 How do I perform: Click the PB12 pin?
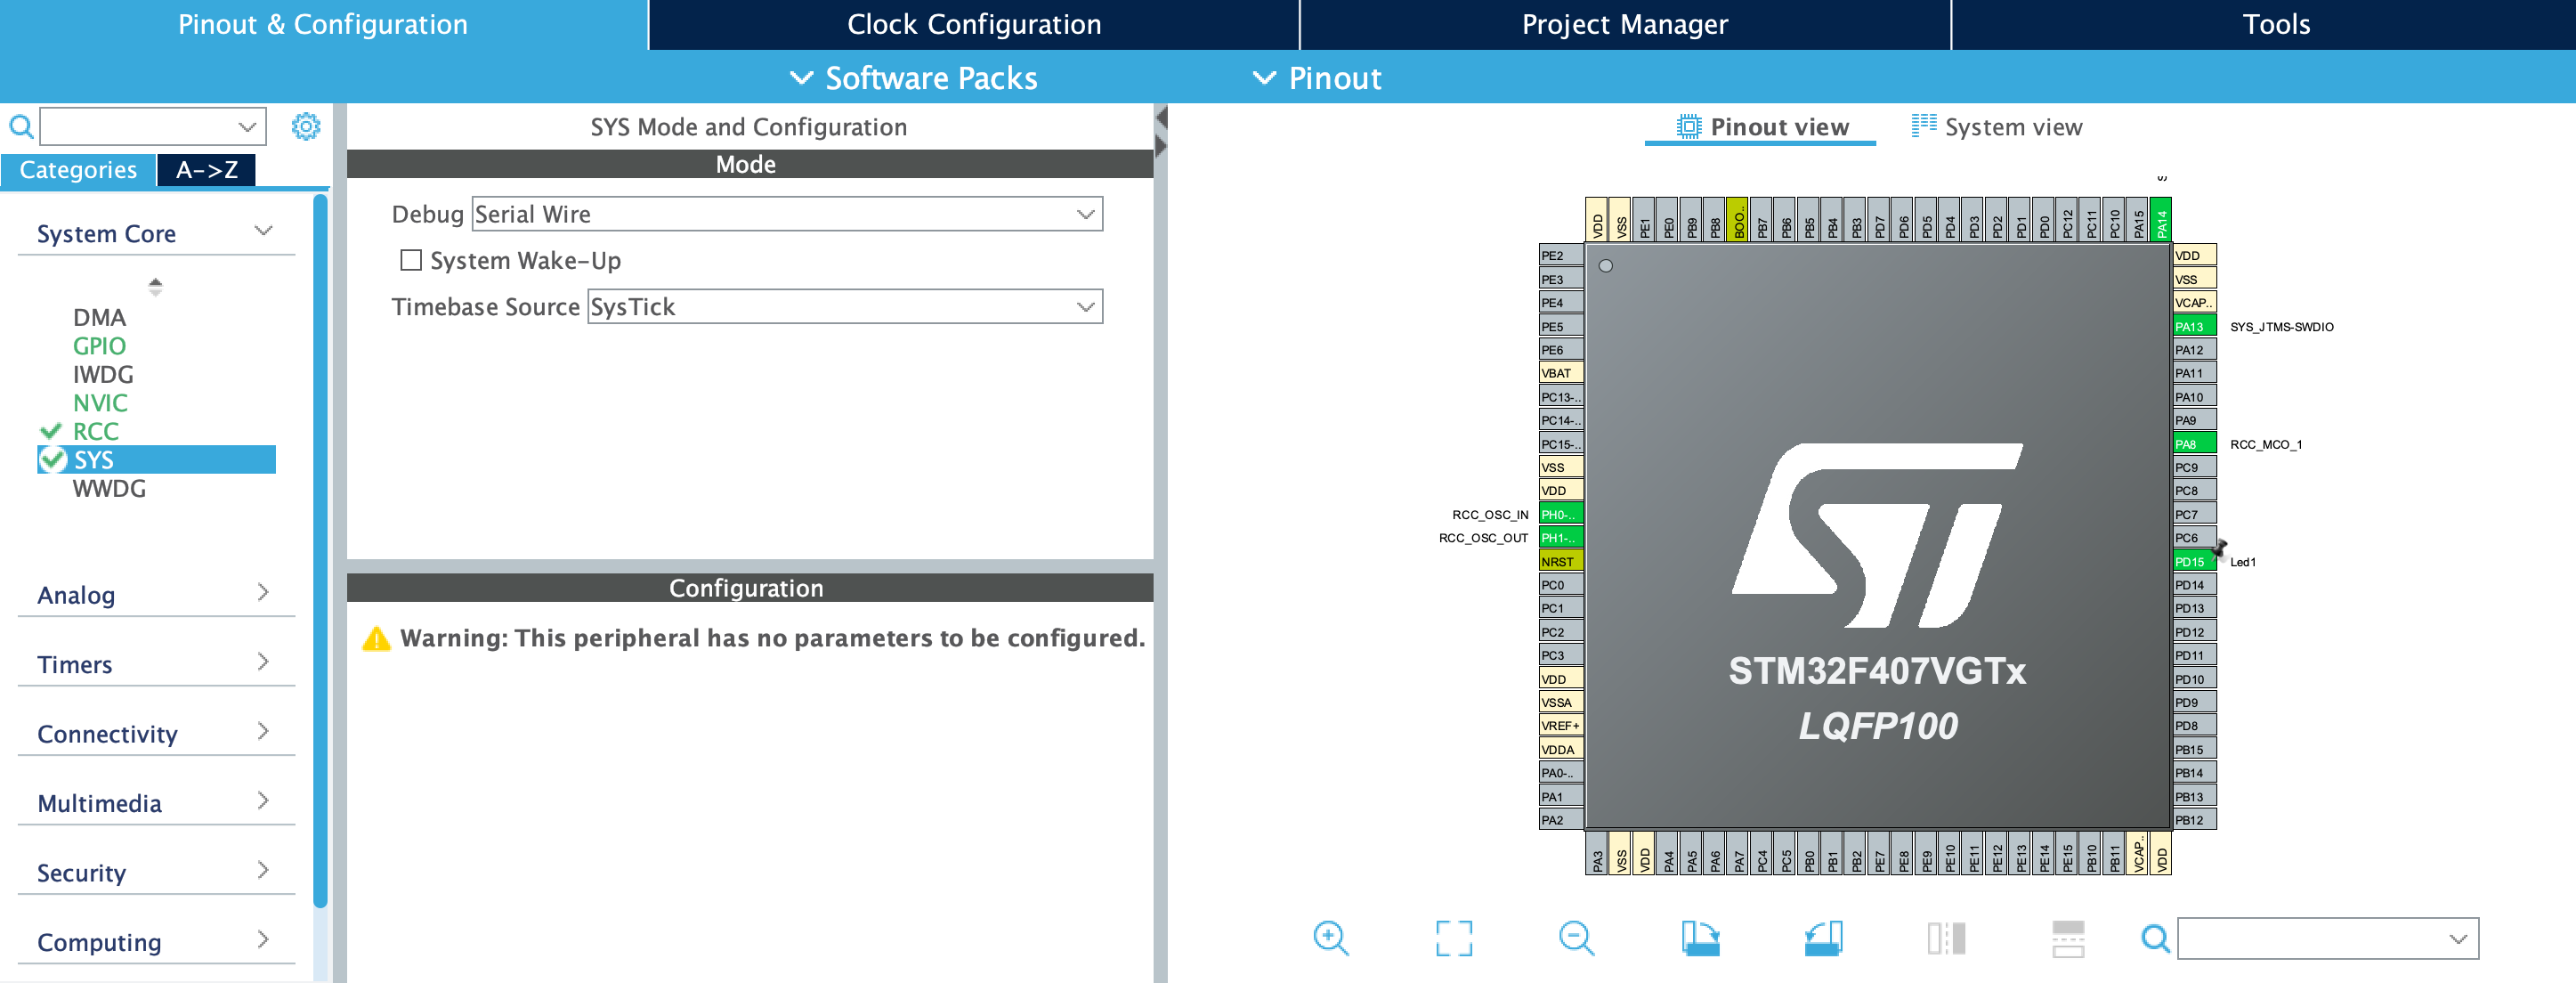tap(2194, 820)
